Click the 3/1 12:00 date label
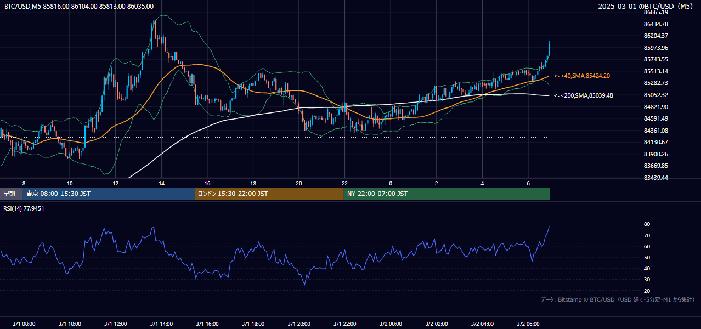This screenshot has height=329, width=701. point(115,324)
